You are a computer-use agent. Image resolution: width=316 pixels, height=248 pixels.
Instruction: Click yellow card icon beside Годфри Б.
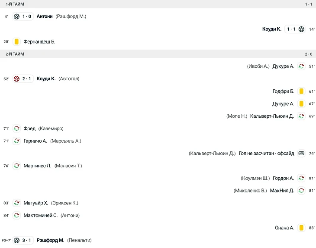point(301,91)
